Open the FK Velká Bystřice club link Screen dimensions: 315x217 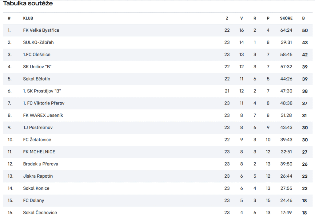(x=41, y=30)
